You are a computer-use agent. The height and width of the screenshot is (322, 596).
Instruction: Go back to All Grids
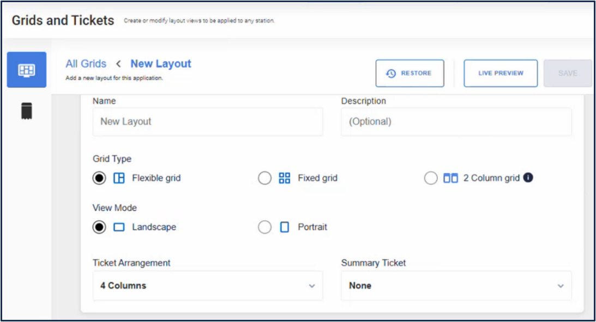86,64
